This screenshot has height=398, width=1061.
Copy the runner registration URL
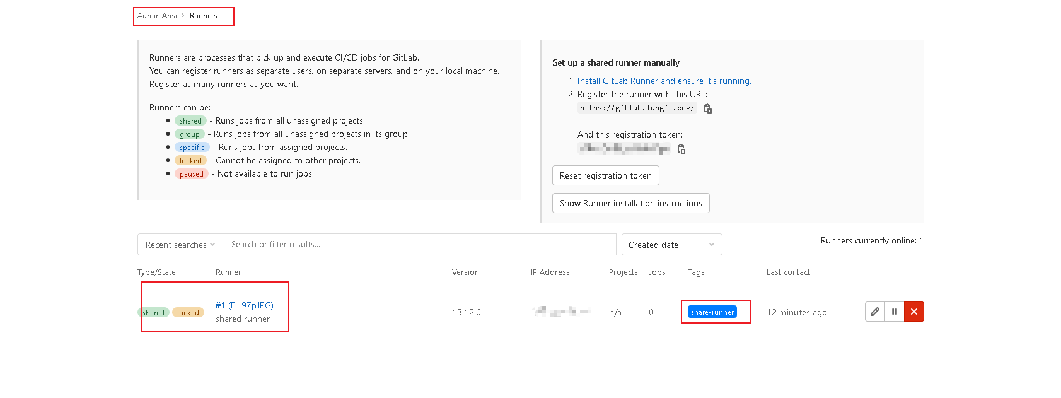tap(708, 108)
